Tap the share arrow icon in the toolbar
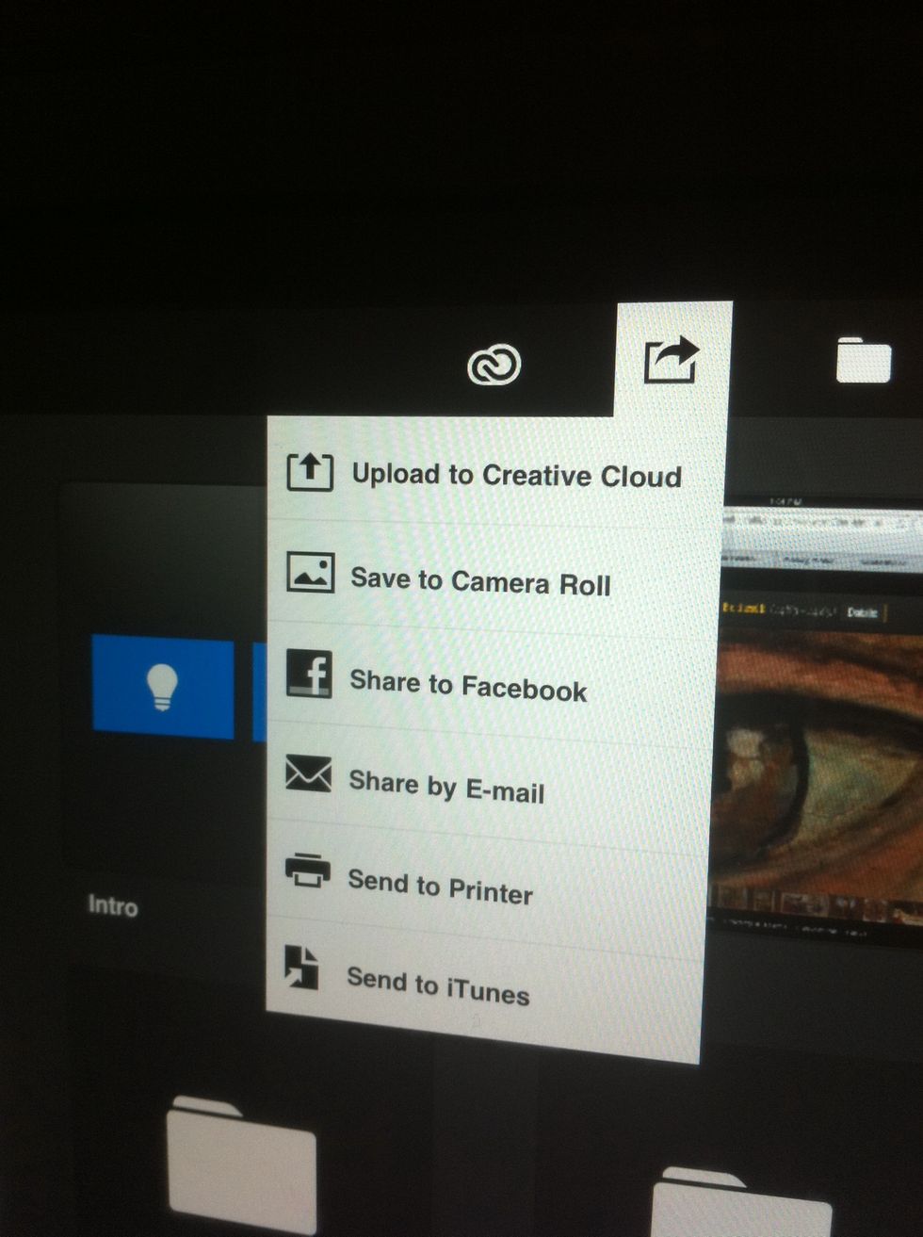 (x=672, y=361)
